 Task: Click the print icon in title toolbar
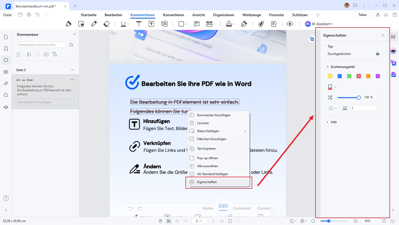point(29,15)
